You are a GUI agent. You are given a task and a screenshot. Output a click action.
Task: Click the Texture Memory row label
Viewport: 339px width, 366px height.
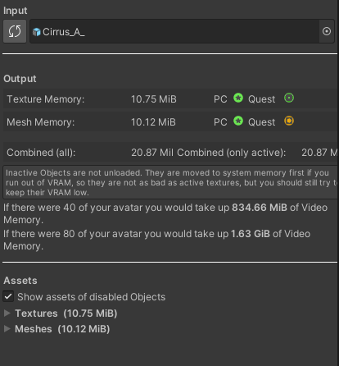pos(46,99)
